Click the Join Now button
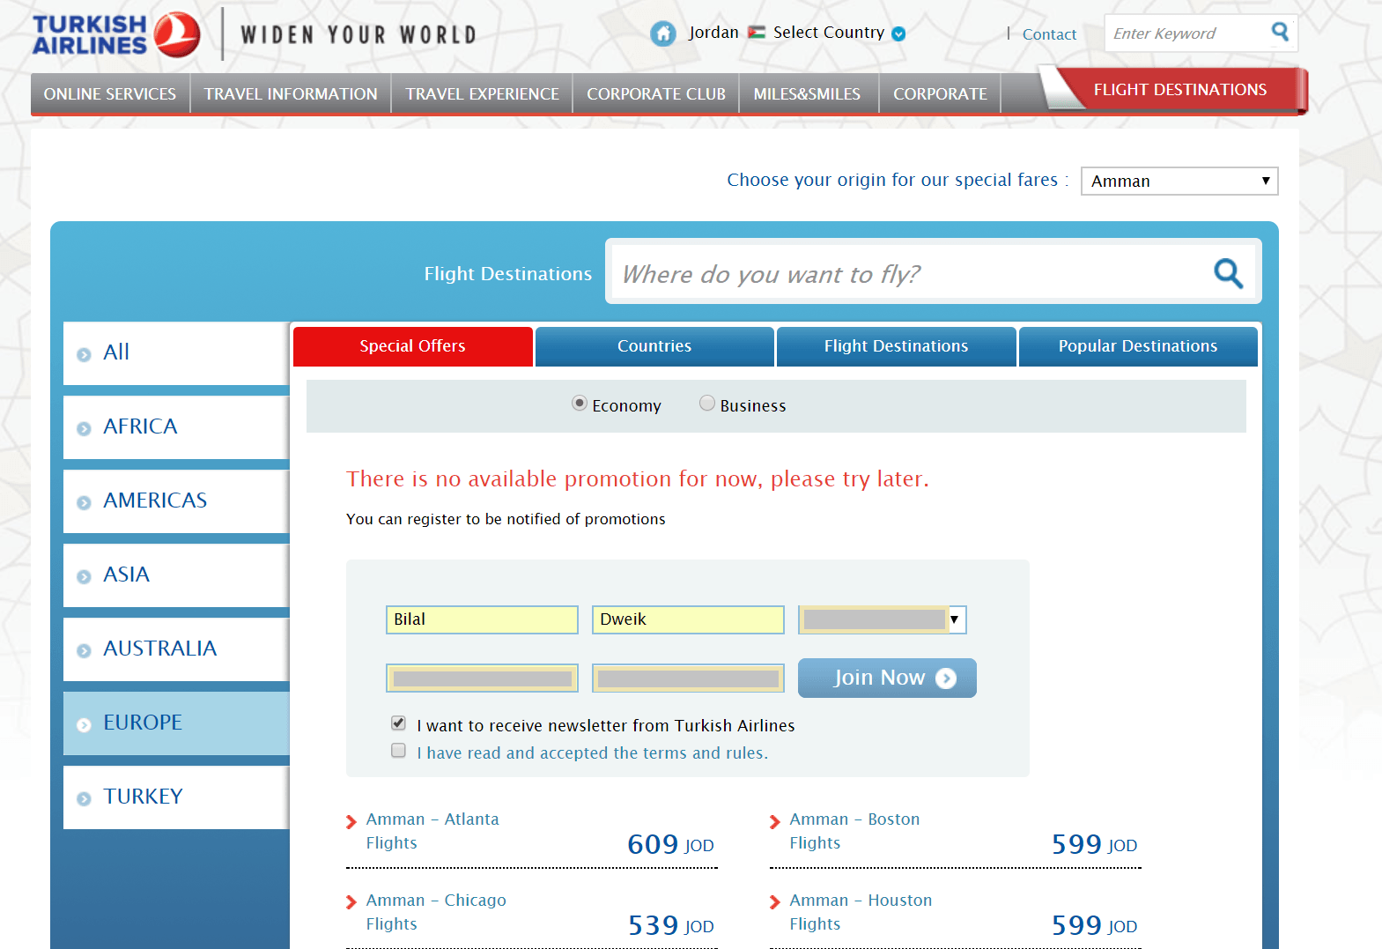The image size is (1382, 949). (x=887, y=678)
